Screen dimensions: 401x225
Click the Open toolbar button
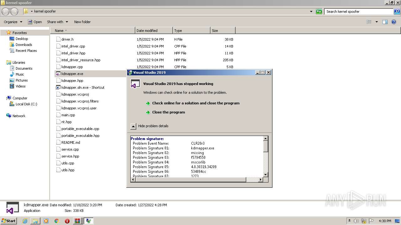[x=35, y=22]
